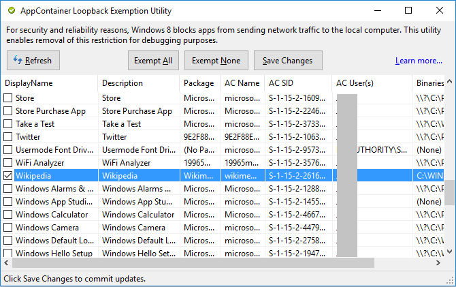Viewport: 456px width, 287px height.
Task: Enable the Twitter loopback exemption checkbox
Action: (8, 137)
